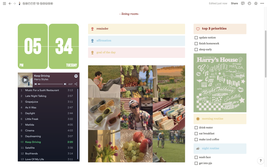267x167 pixels.
Task: Click the affirmation callout text
Action: coord(104,41)
